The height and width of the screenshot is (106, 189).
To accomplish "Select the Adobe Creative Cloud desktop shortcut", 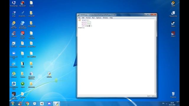I will click(x=22, y=35).
